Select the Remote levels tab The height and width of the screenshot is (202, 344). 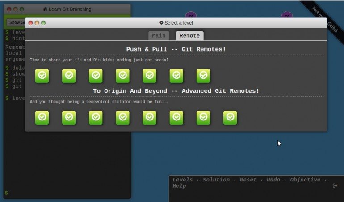coord(189,36)
